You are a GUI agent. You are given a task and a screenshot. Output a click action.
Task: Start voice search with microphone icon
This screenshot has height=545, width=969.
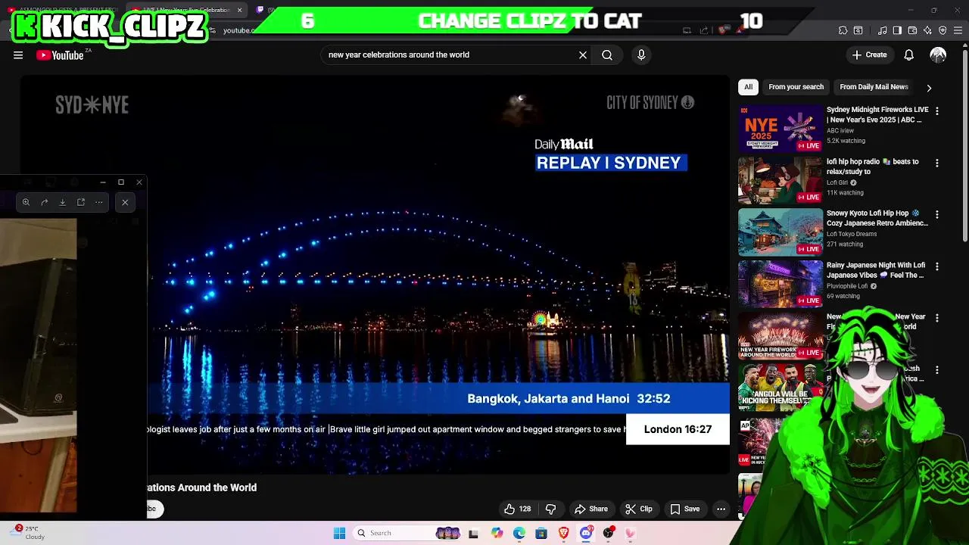click(x=641, y=55)
